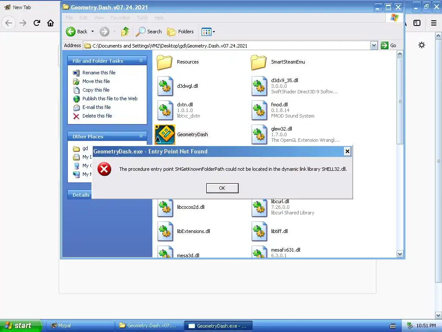Switch to GeometryDash.exe taskbar button

point(218,326)
